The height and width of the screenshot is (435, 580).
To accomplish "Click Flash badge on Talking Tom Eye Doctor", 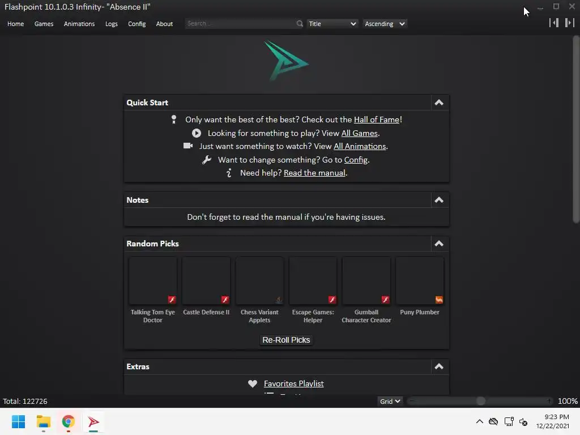I will point(172,300).
